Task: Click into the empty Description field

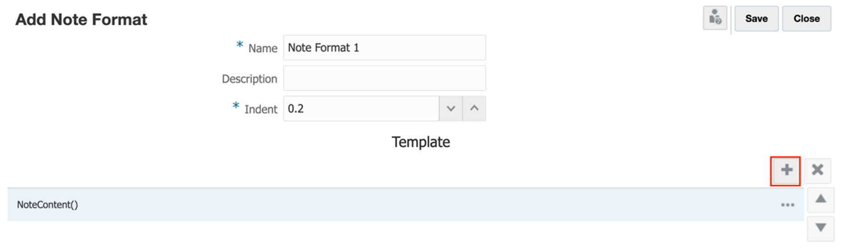Action: tap(384, 79)
